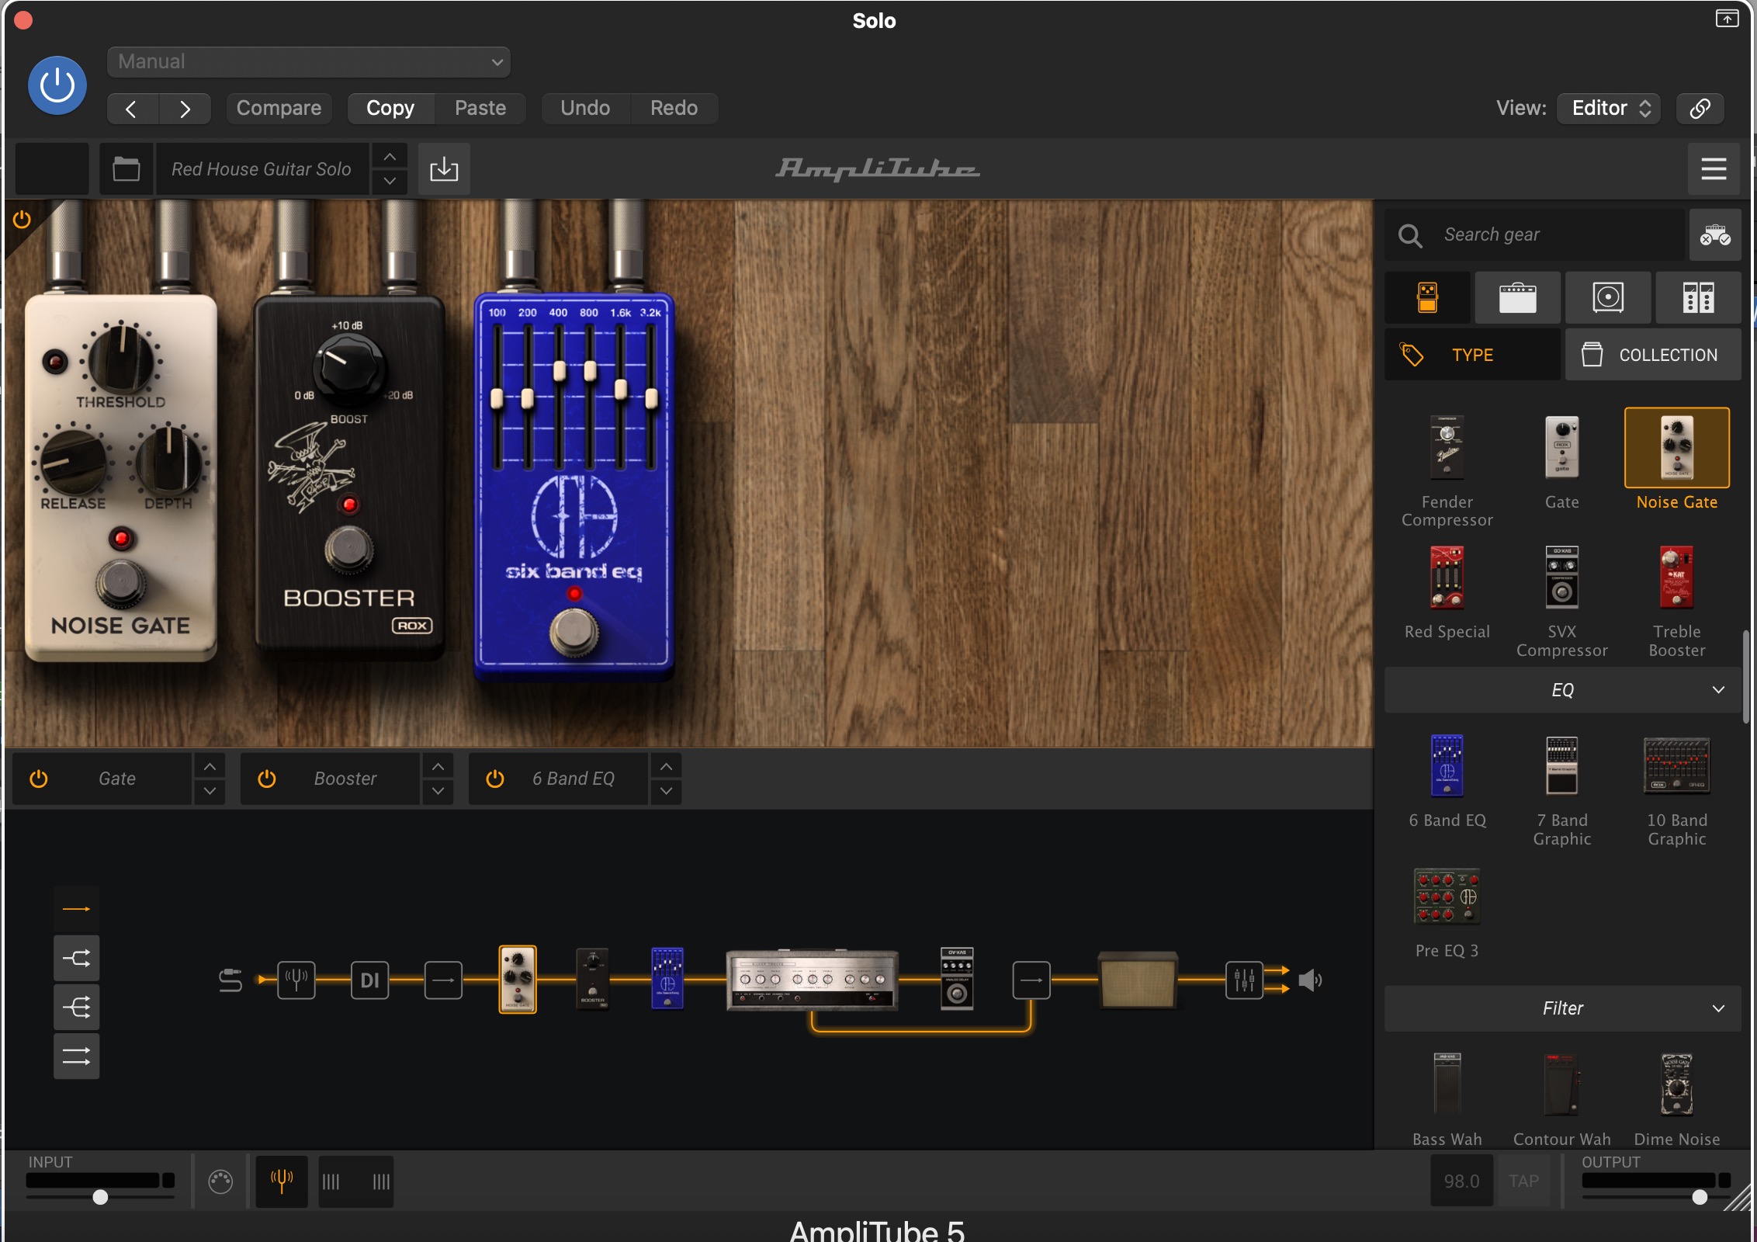Open the Manual preset dropdown
Image resolution: width=1757 pixels, height=1242 pixels.
[x=308, y=62]
